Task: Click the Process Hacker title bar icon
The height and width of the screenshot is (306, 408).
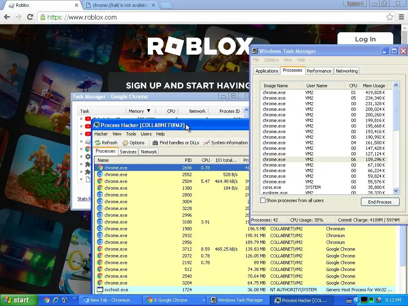Action: (x=96, y=125)
